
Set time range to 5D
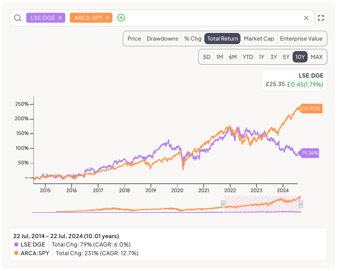click(x=207, y=57)
